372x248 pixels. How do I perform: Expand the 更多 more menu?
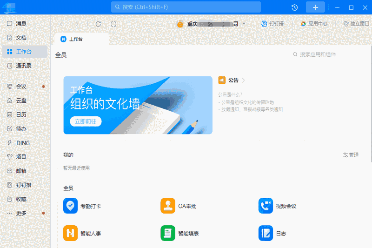click(21, 213)
